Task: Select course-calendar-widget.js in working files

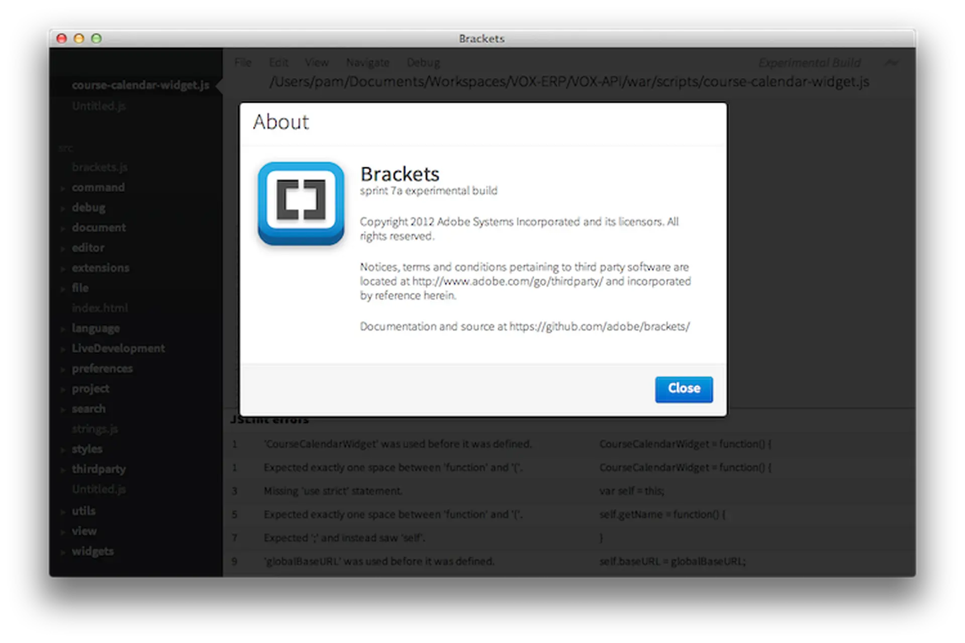Action: (x=140, y=85)
